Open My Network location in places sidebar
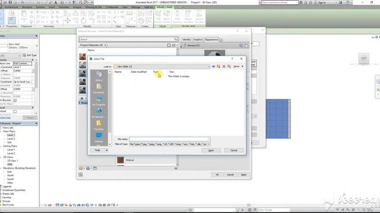Viewport: 380px width, 213px height. (99, 113)
